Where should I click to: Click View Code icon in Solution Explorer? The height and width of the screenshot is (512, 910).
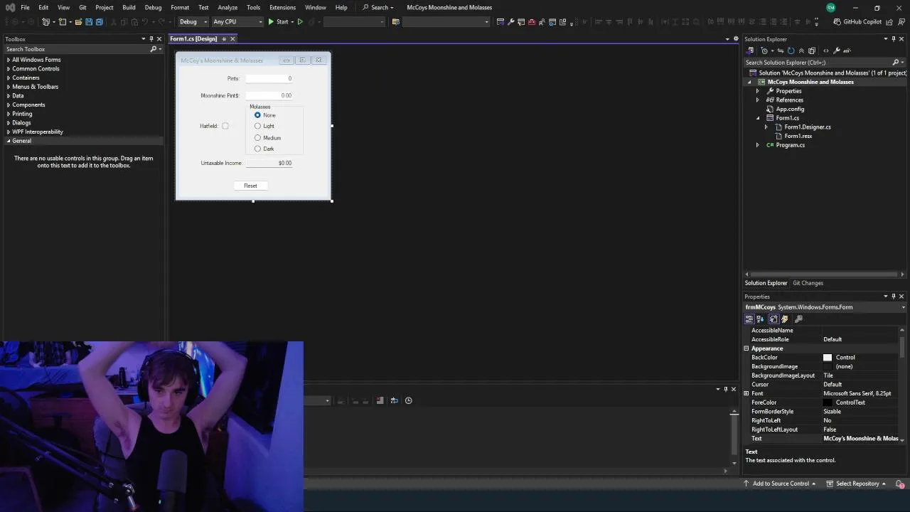(x=825, y=50)
